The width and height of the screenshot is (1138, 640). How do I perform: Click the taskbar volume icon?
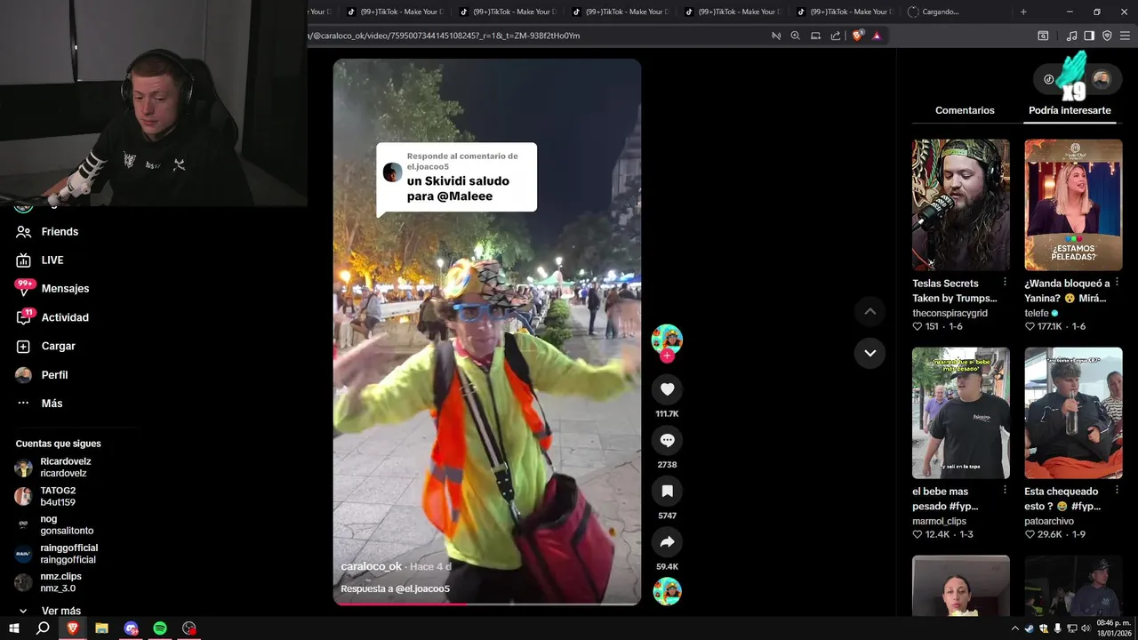pyautogui.click(x=1086, y=628)
